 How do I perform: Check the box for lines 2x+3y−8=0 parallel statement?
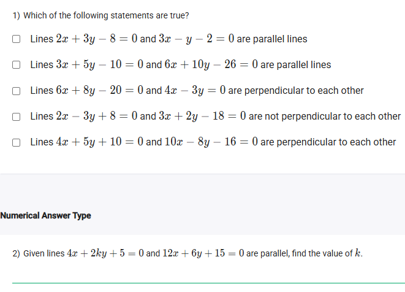coord(17,39)
